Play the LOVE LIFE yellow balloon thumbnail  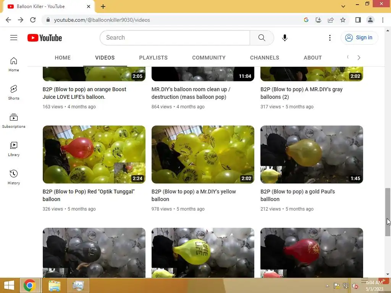tap(203, 253)
